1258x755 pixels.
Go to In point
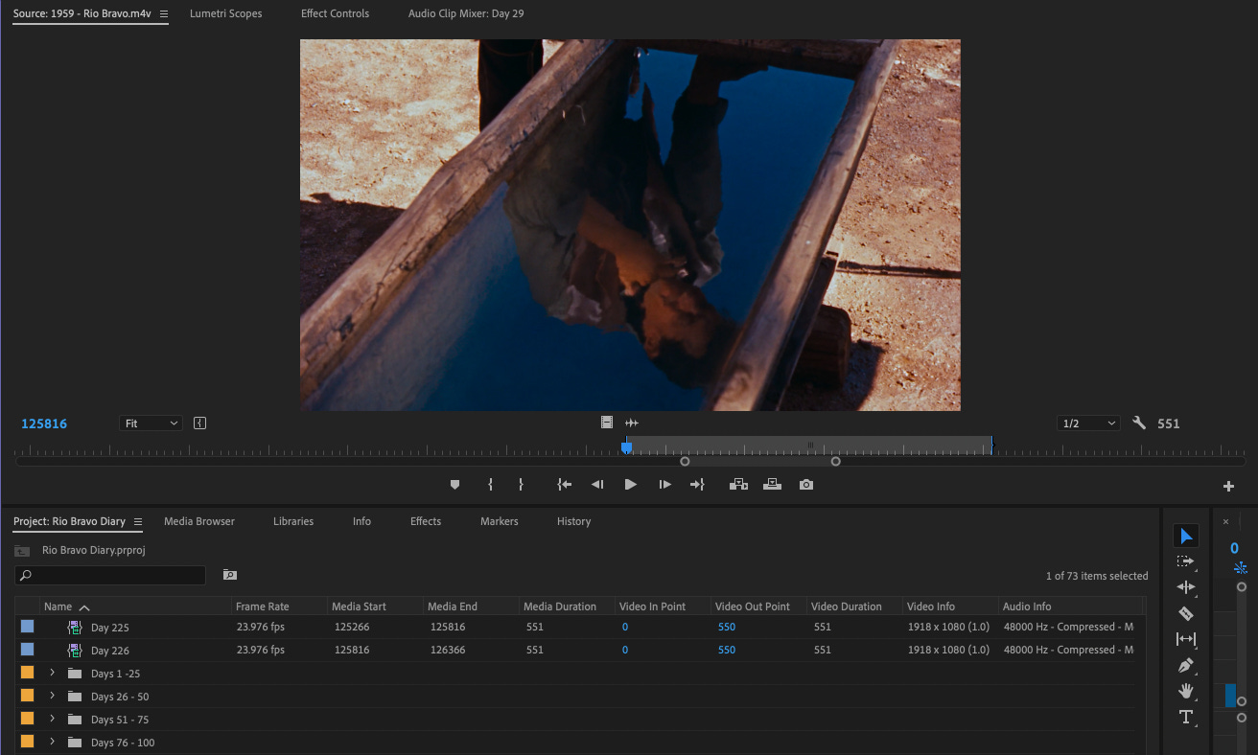(565, 485)
